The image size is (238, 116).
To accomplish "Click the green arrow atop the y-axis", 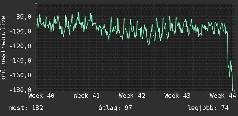I will pyautogui.click(x=36, y=3).
